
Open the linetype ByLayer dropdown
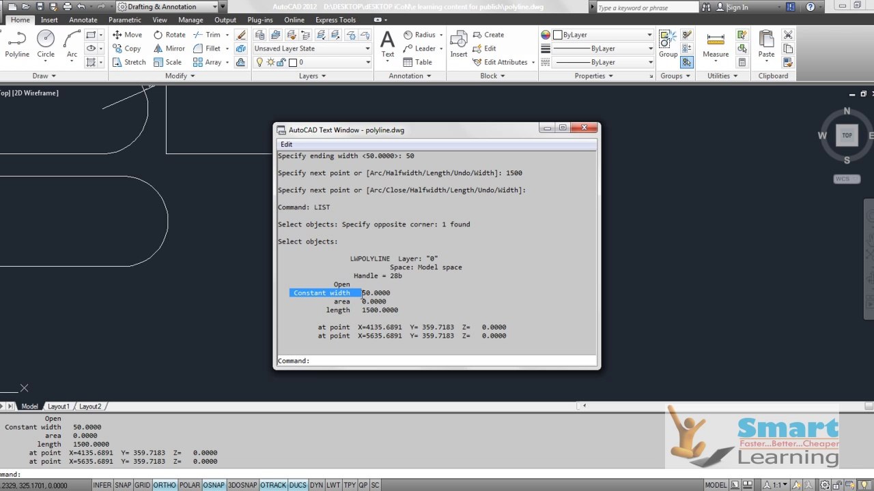(x=602, y=62)
